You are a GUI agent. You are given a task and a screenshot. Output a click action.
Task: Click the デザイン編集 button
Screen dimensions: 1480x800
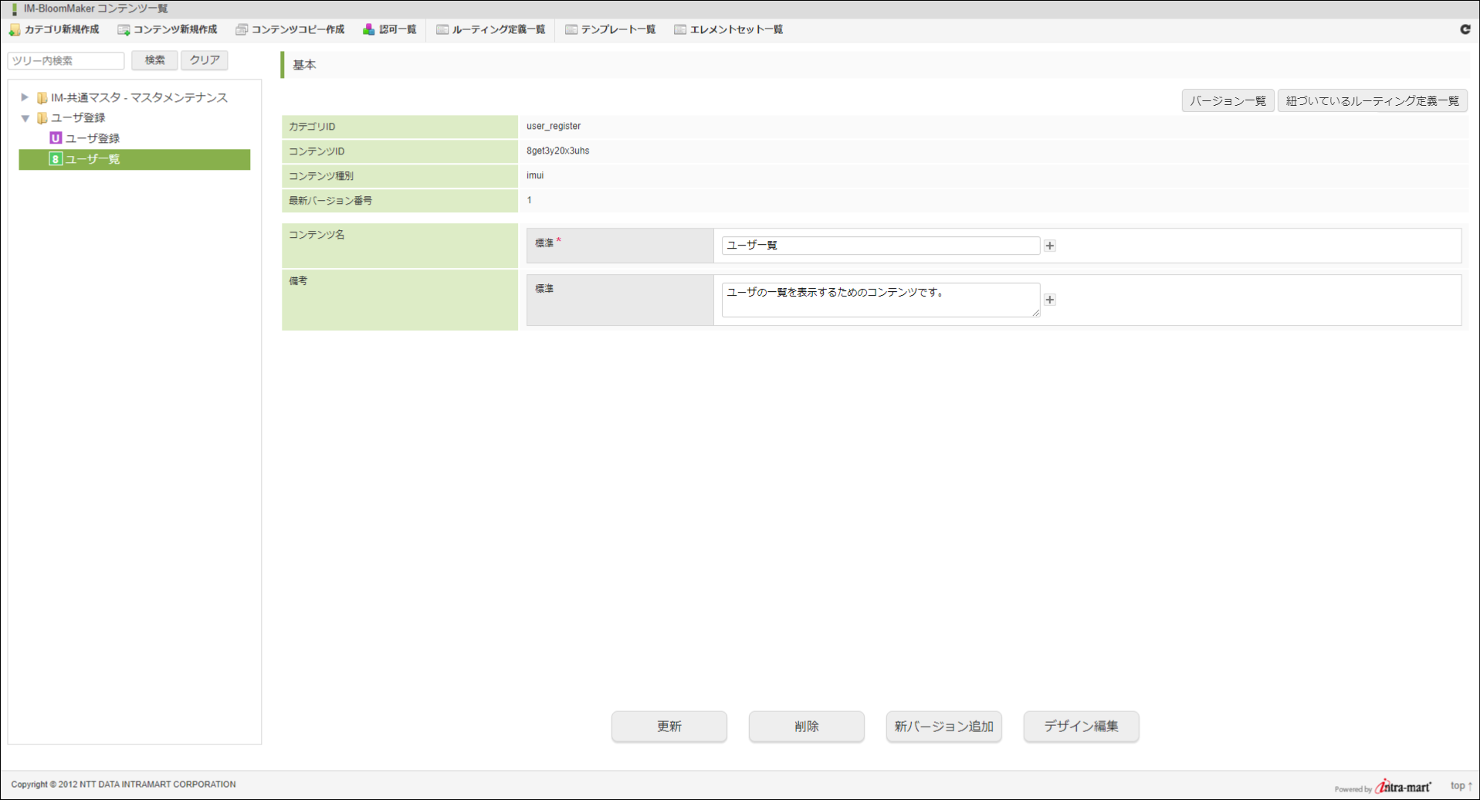pos(1082,727)
